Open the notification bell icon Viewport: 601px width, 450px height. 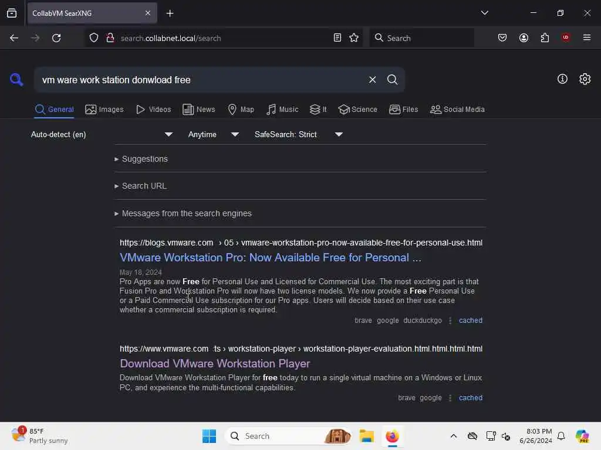pyautogui.click(x=561, y=436)
